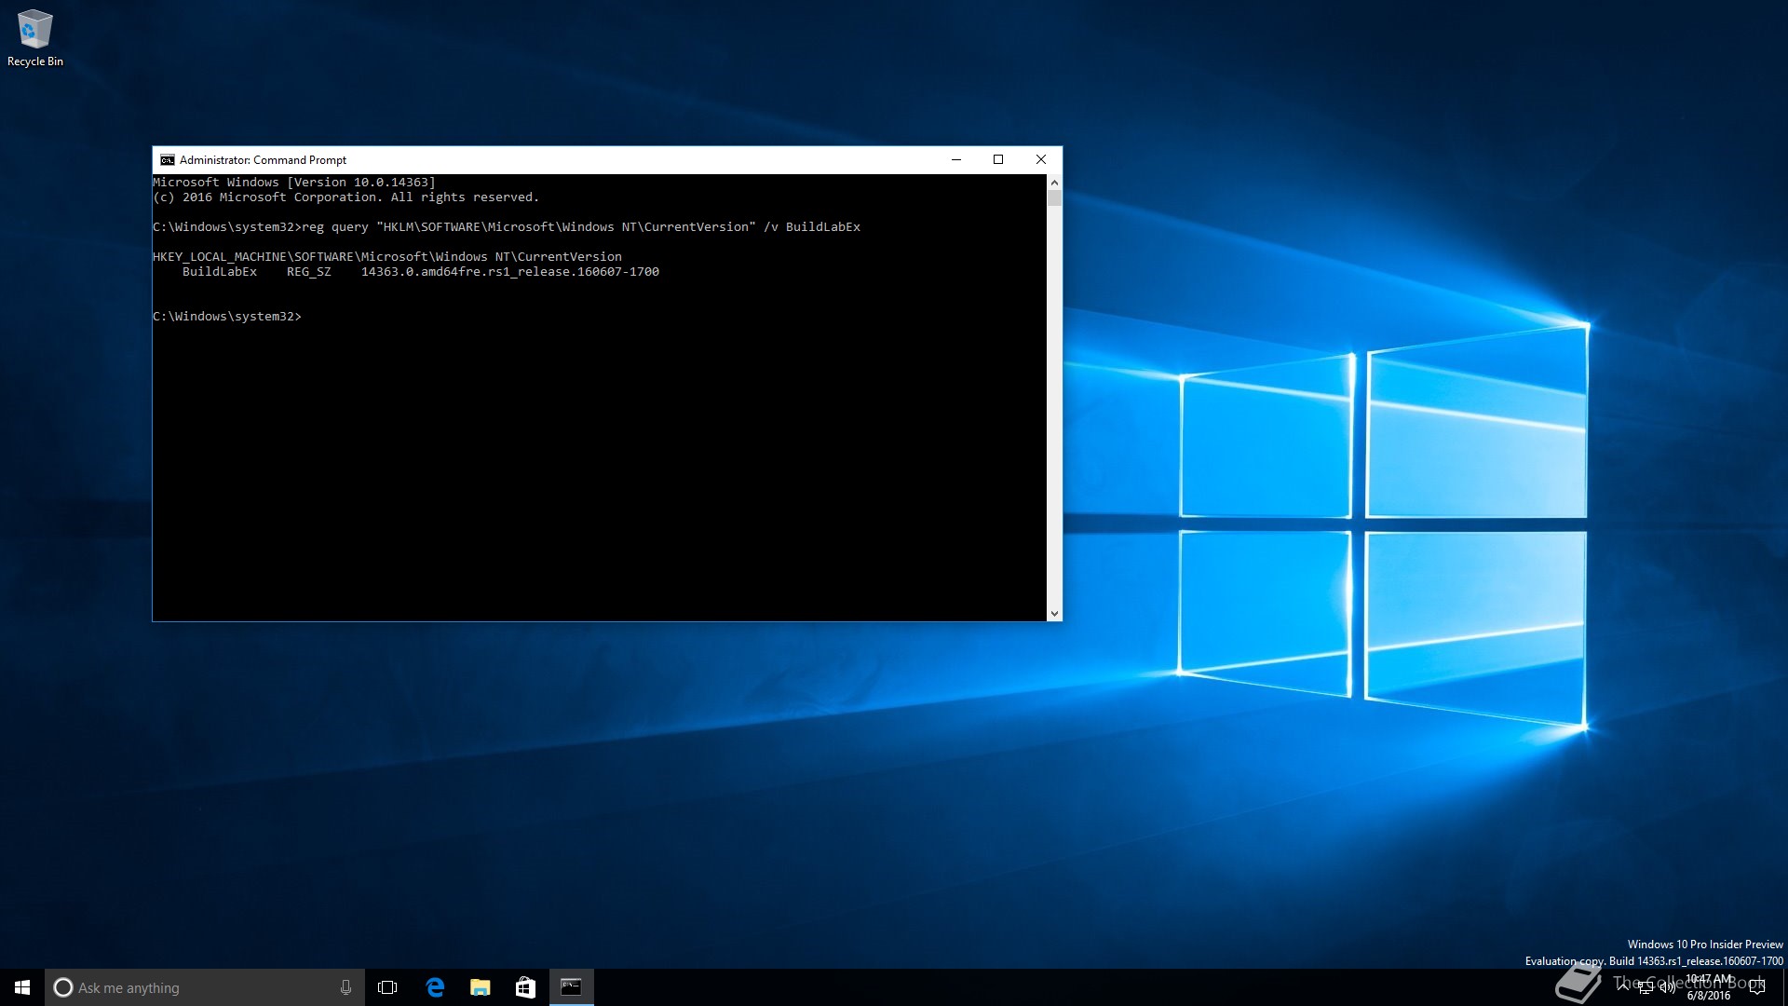Image resolution: width=1788 pixels, height=1006 pixels.
Task: Open the taskbar clock and date
Action: click(x=1710, y=987)
